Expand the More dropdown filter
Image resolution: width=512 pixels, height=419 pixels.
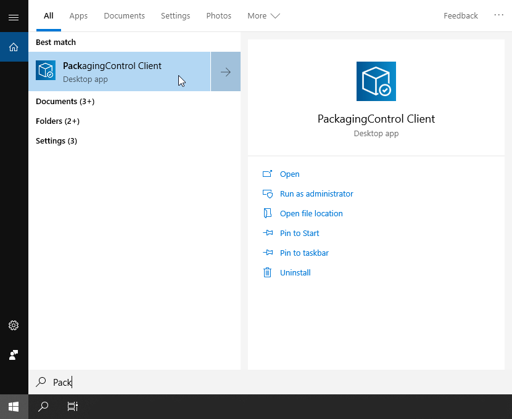pyautogui.click(x=263, y=16)
